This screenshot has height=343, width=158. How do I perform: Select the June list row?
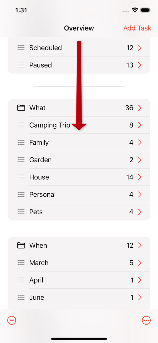point(79,297)
